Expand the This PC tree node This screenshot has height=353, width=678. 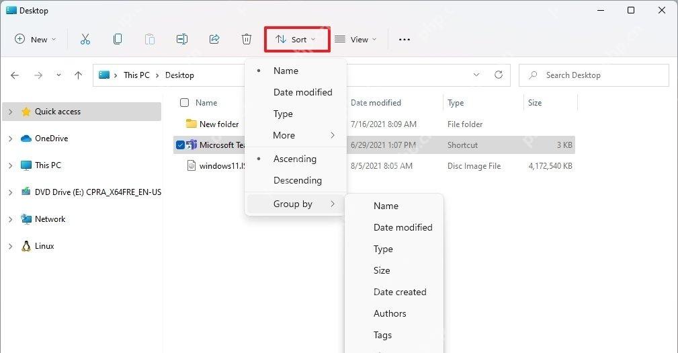[x=10, y=165]
